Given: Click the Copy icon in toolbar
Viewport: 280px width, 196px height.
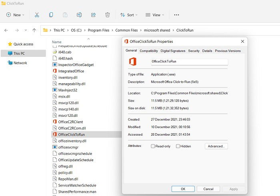Looking at the screenshot, I should point(51,15).
